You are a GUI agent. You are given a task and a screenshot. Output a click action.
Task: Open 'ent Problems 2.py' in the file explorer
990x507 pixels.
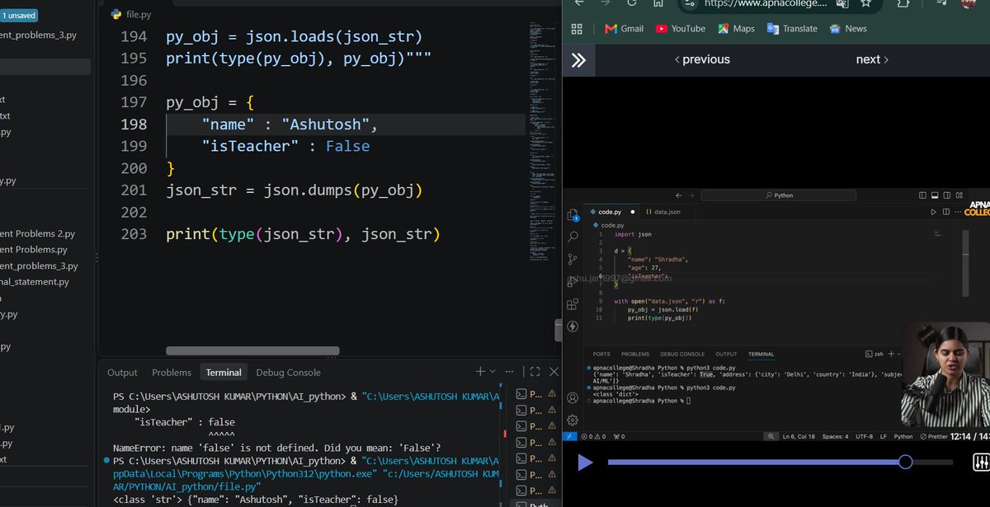[x=38, y=234]
